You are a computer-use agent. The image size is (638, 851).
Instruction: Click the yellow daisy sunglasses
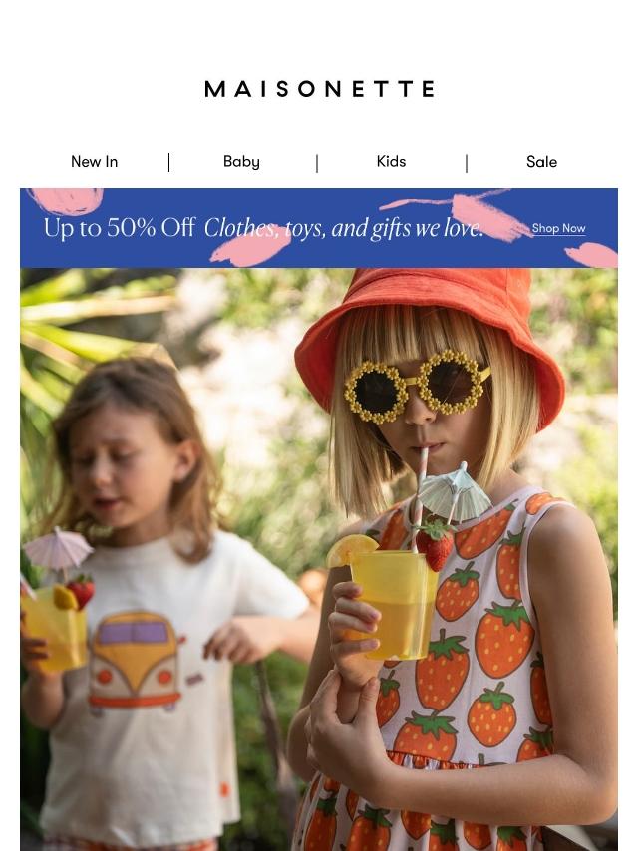click(417, 386)
